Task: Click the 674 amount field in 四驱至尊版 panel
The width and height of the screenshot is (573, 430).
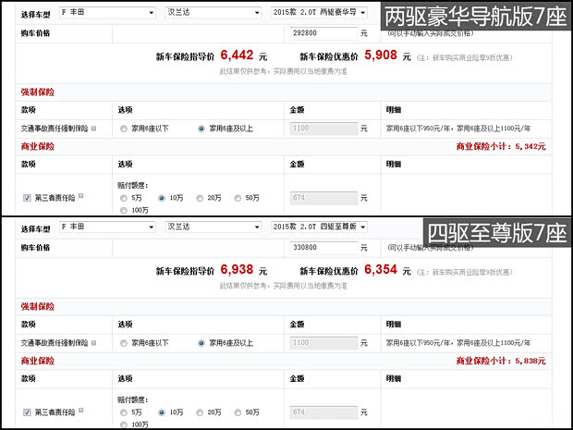Action: (x=323, y=412)
